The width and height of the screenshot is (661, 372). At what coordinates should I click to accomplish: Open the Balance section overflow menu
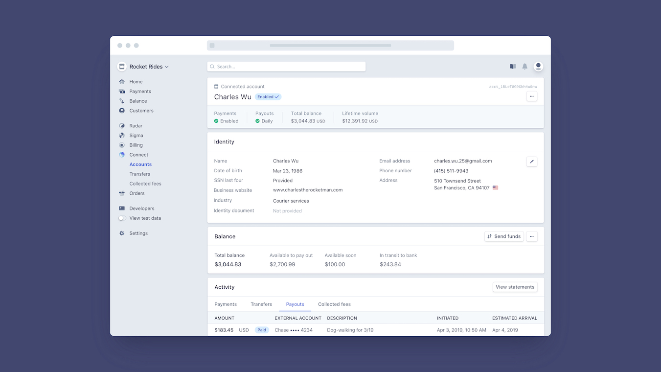point(532,236)
